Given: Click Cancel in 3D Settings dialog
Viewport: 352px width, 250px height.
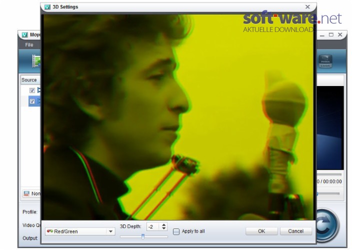Looking at the screenshot, I should (295, 231).
